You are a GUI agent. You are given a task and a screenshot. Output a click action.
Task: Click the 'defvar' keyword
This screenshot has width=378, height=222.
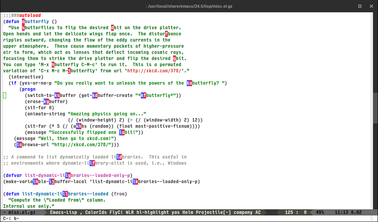[x=14, y=175]
